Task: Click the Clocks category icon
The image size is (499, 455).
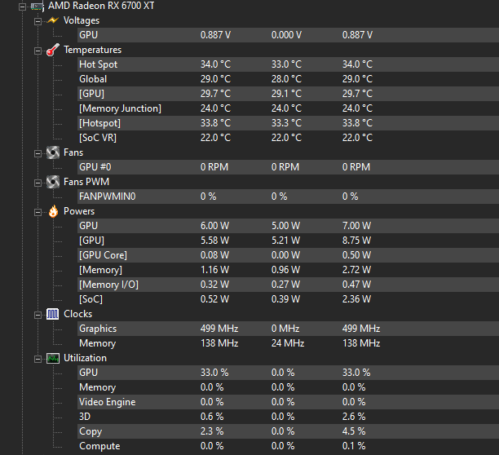Action: pyautogui.click(x=53, y=314)
